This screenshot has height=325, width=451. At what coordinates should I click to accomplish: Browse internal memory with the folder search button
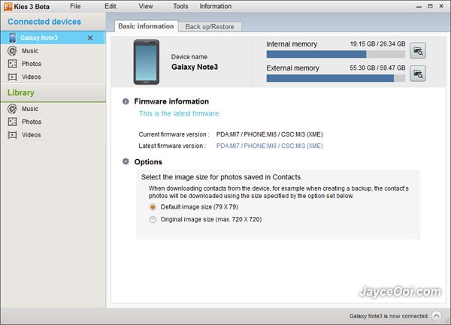[418, 51]
